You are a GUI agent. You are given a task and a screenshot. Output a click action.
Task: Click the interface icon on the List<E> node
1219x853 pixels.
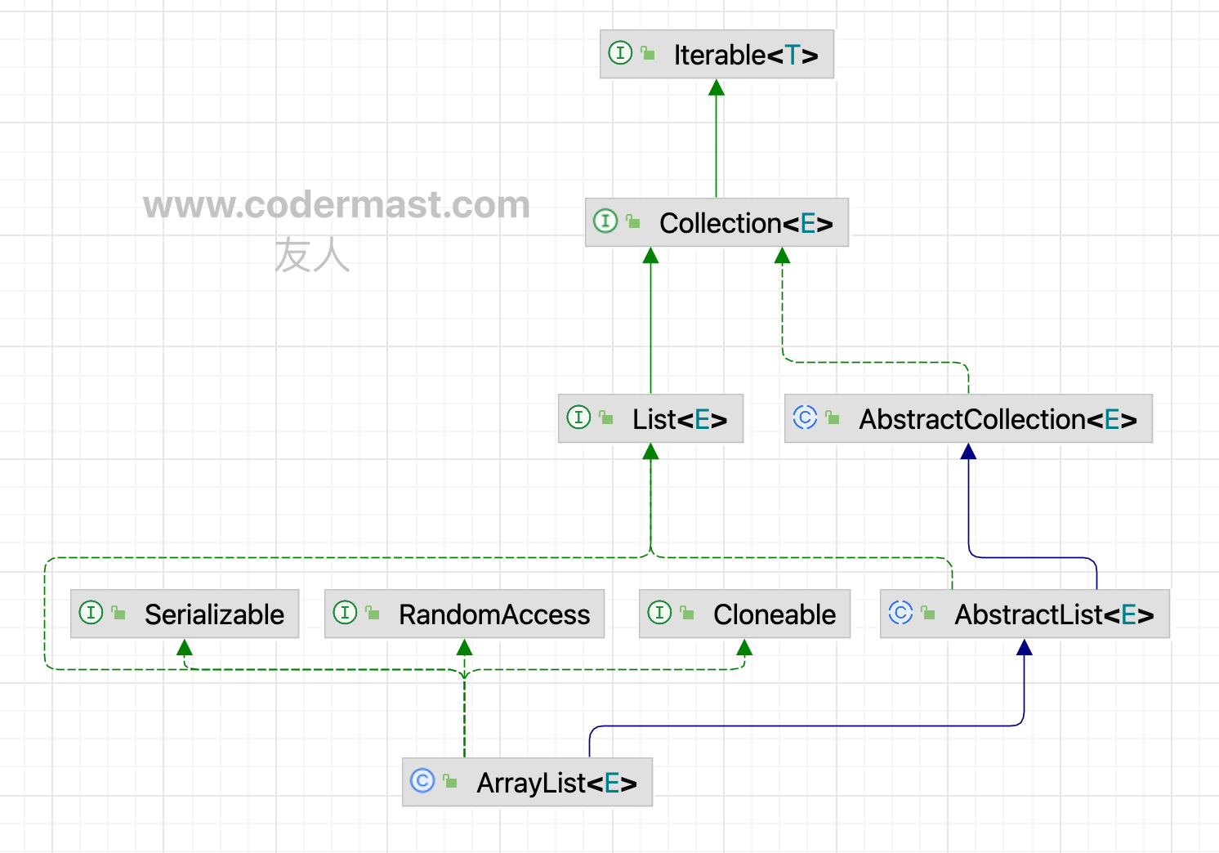click(578, 418)
